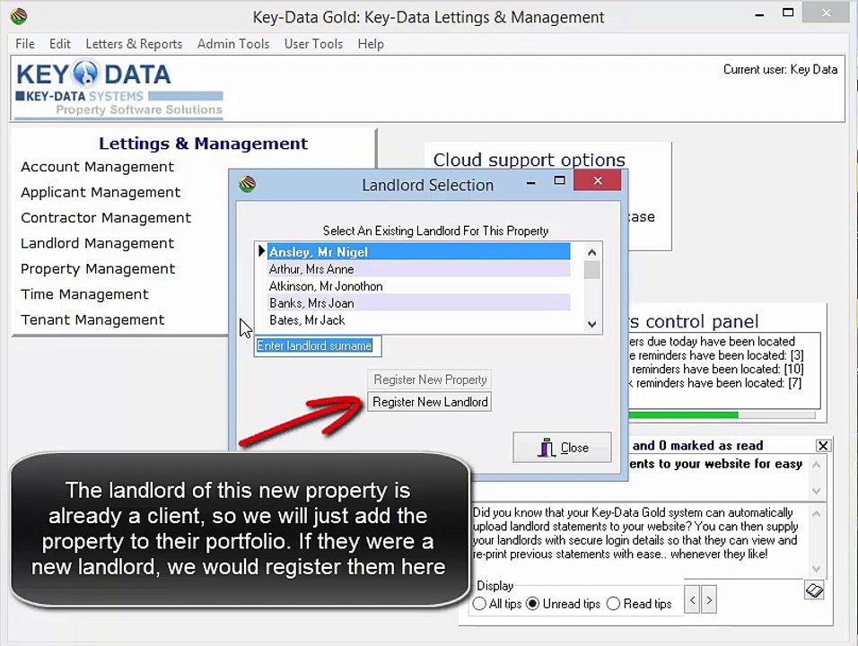
Task: Click the landlord list scrollbar thumb
Action: (591, 270)
